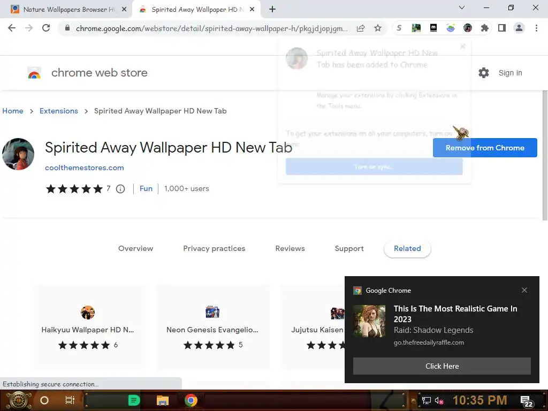Select the Spirited Away Wallpaper HD tab
Screen dimensions: 548x411
coord(196,10)
